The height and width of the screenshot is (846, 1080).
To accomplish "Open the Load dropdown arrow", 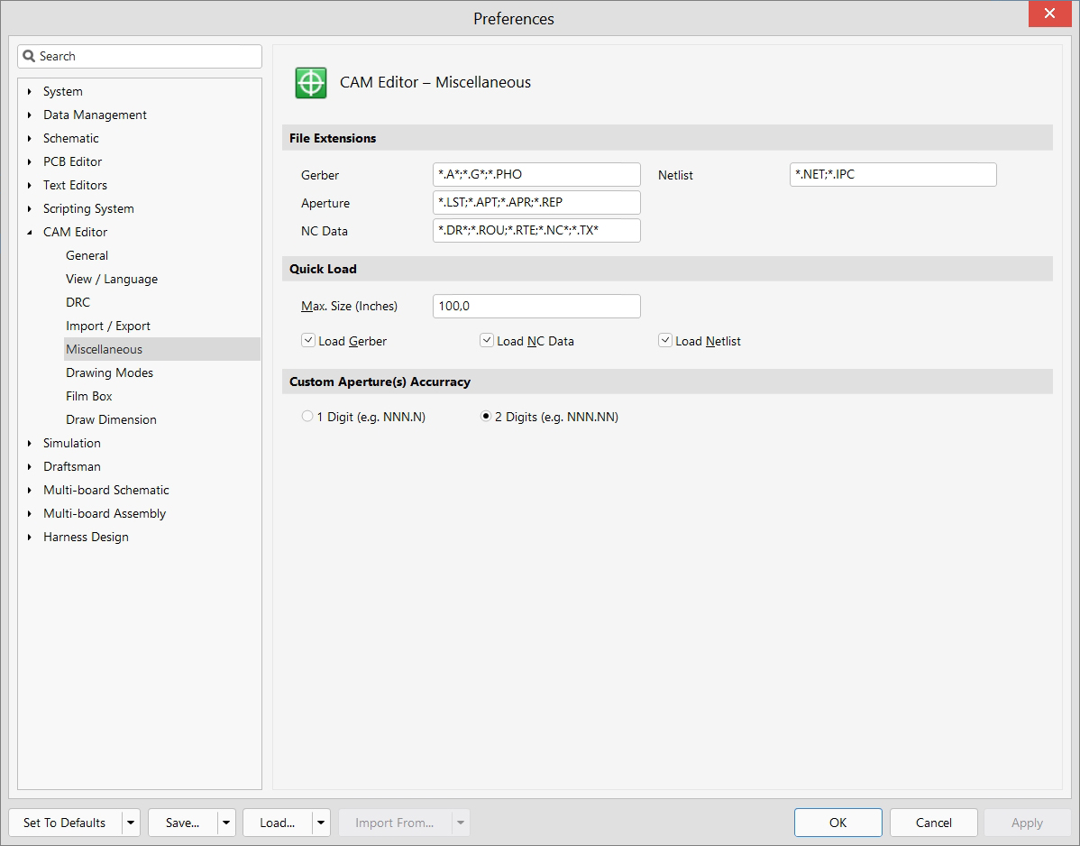I will point(321,823).
